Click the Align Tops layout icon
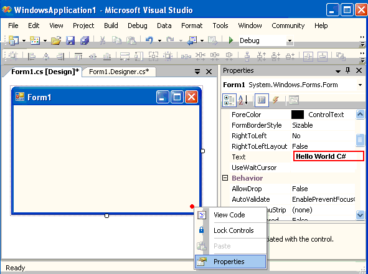368x274 pixels. point(78,56)
